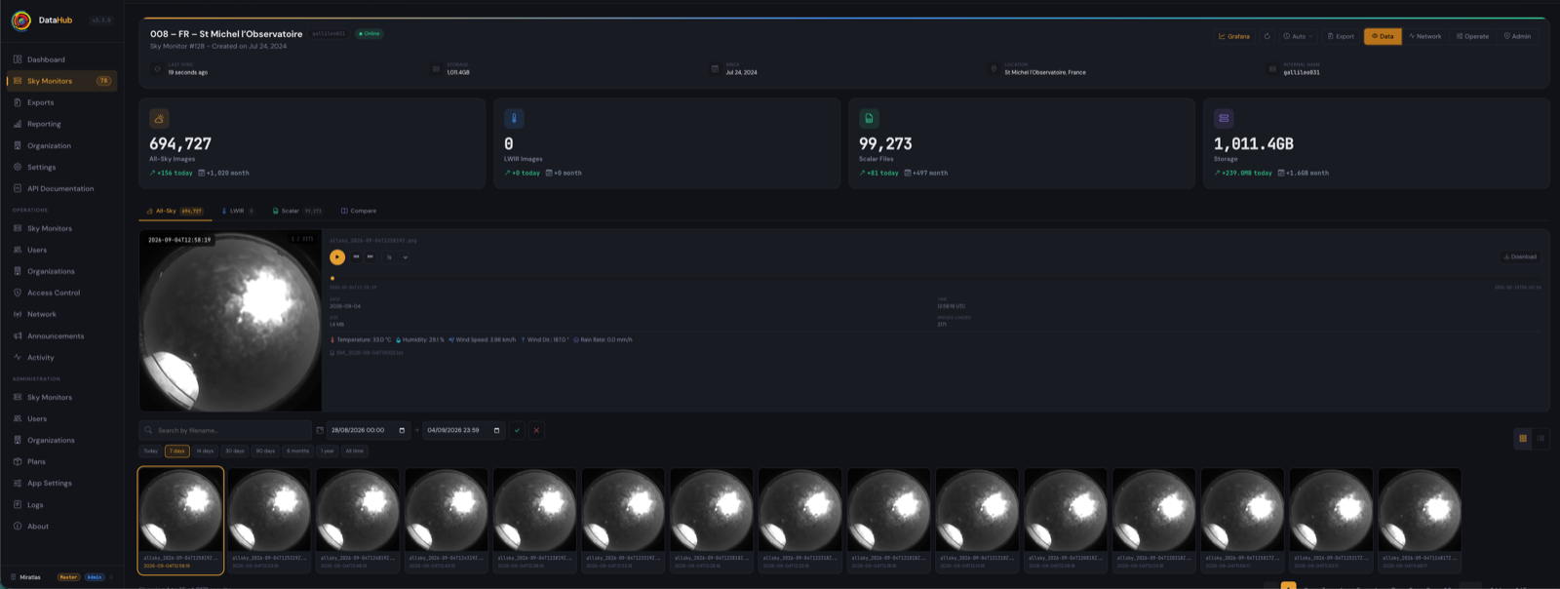Click the timeline scrubber dot in the player
The width and height of the screenshot is (1560, 589).
pos(332,278)
